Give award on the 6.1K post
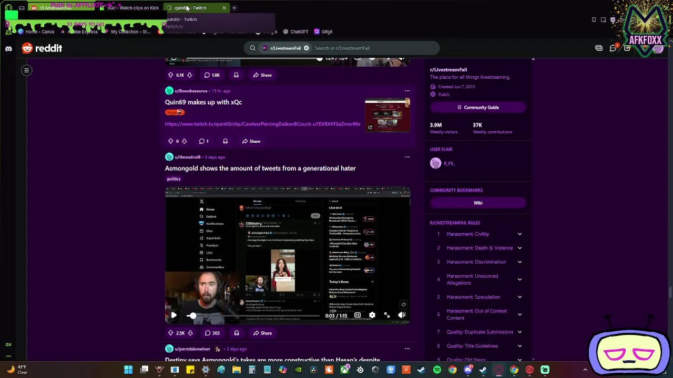Viewport: 673px width, 378px height. click(236, 75)
